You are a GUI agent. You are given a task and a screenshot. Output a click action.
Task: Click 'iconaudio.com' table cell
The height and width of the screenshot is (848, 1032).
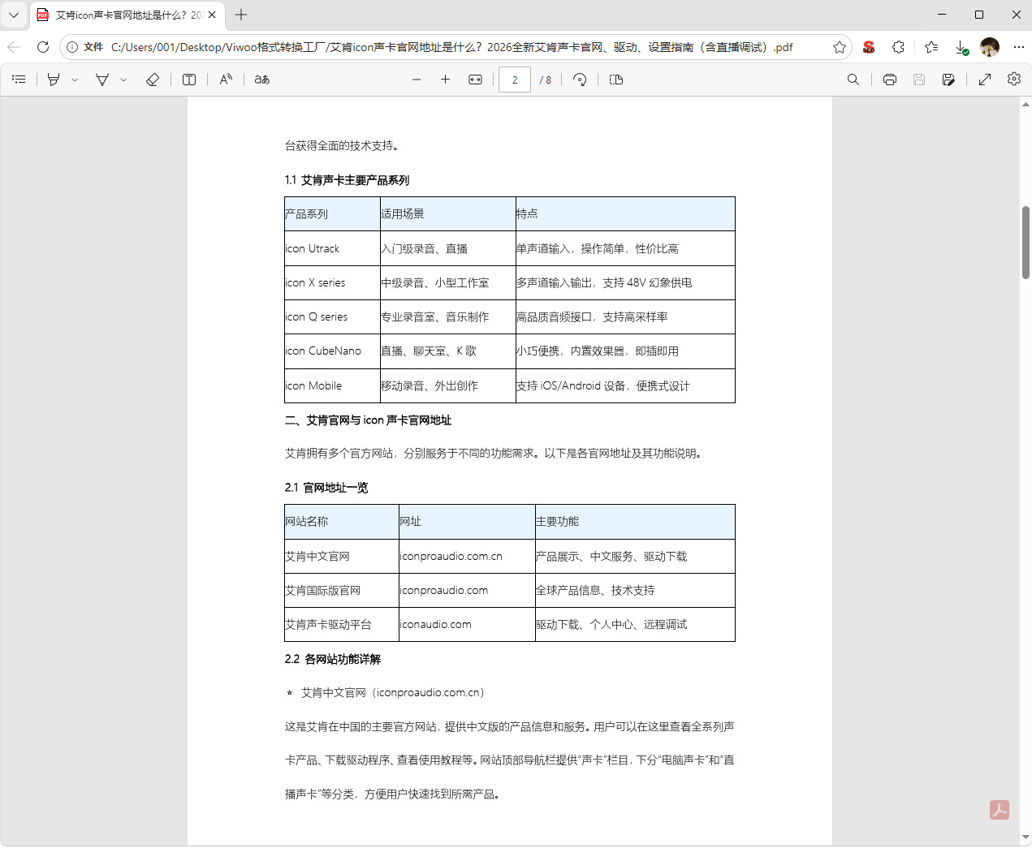[x=467, y=624]
